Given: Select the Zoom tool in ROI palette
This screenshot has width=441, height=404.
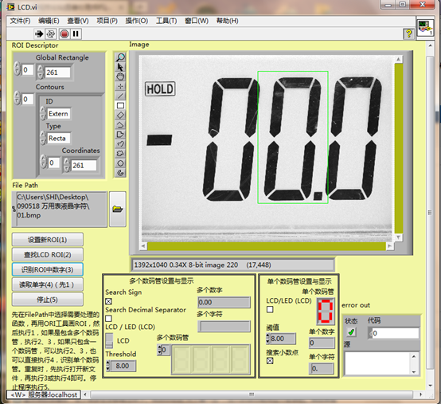Looking at the screenshot, I should pos(120,57).
